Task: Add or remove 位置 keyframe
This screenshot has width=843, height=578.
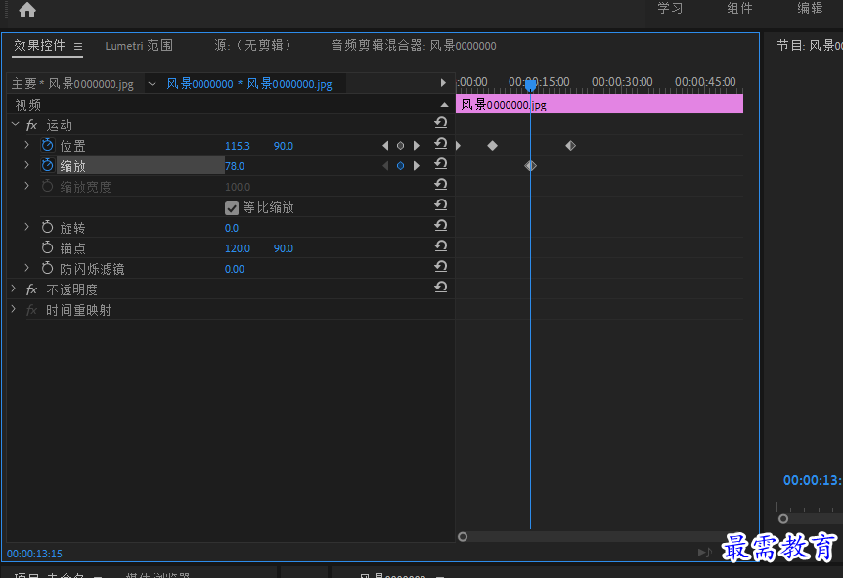Action: pyautogui.click(x=400, y=145)
